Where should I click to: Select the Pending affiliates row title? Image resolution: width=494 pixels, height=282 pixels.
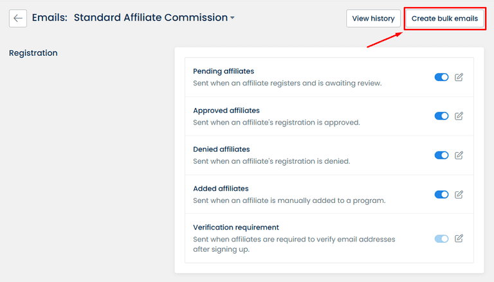coord(223,71)
